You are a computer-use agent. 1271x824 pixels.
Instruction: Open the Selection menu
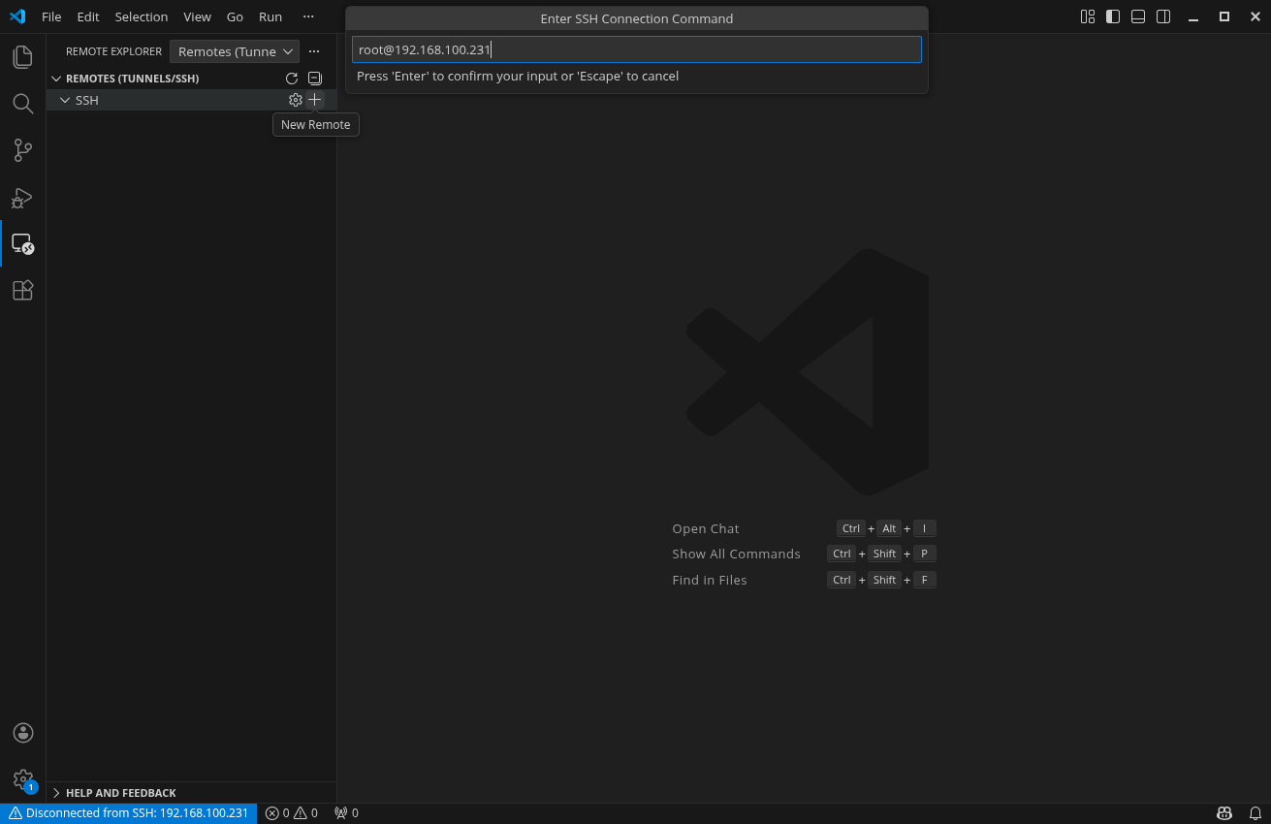click(x=142, y=16)
